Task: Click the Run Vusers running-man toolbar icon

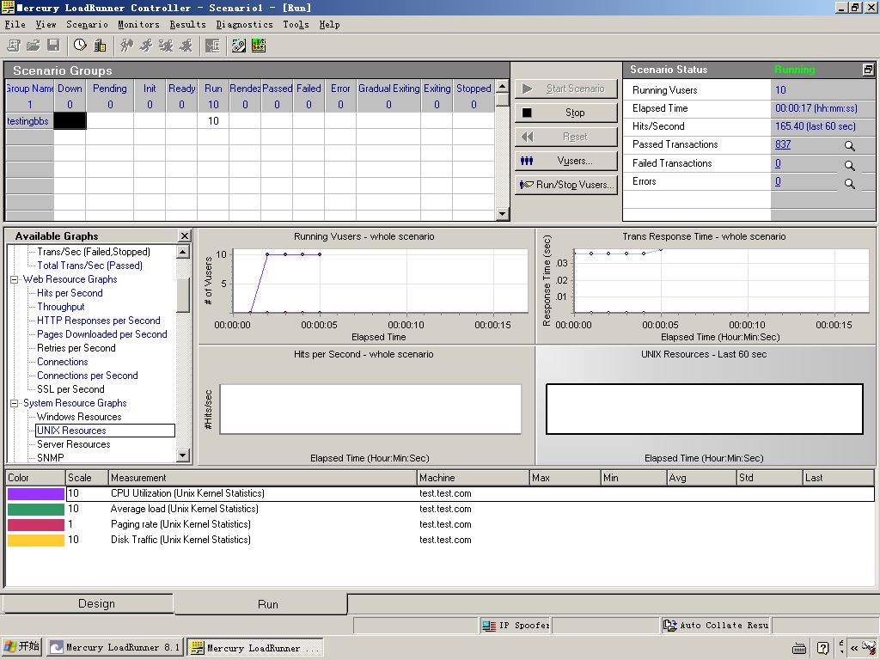Action: point(146,46)
